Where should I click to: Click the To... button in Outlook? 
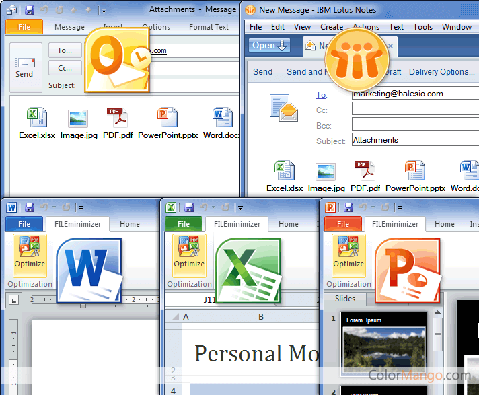click(65, 50)
